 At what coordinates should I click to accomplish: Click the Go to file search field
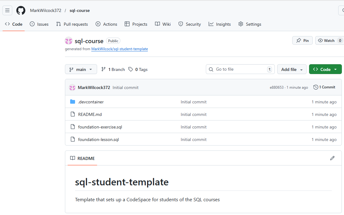(240, 69)
